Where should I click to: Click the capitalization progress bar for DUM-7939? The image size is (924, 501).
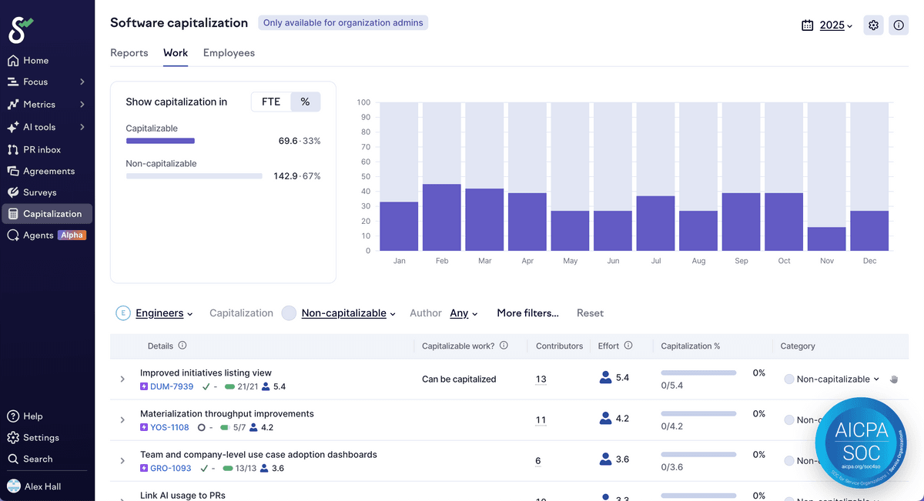click(698, 373)
